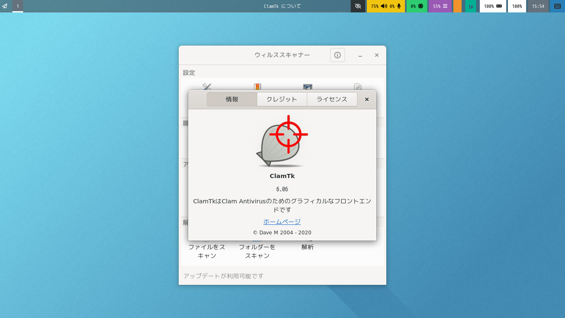Click the 75% speaker volume indicator

click(x=379, y=6)
